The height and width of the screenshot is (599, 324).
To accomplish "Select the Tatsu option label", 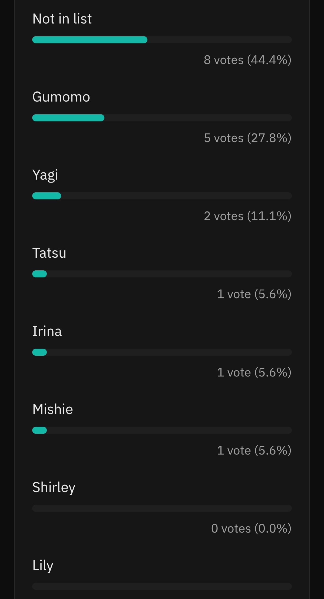I will pyautogui.click(x=49, y=253).
